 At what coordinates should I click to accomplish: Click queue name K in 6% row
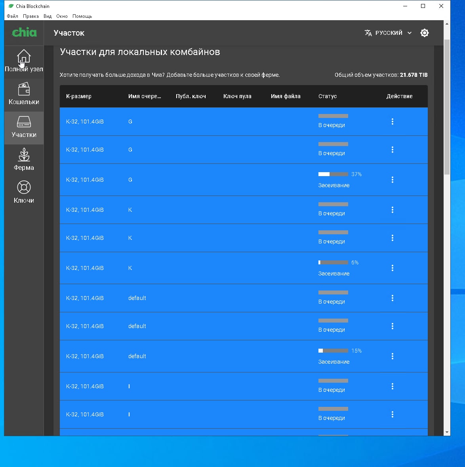130,268
